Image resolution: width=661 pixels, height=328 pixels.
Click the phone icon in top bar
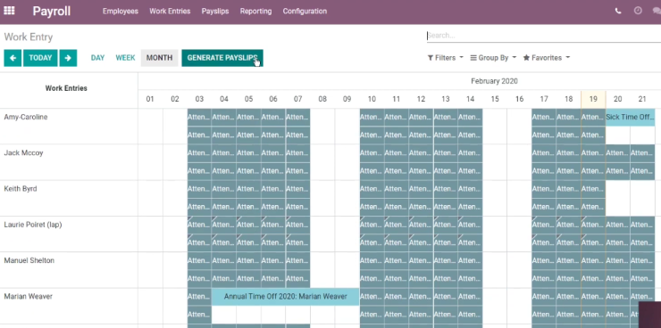pyautogui.click(x=618, y=11)
